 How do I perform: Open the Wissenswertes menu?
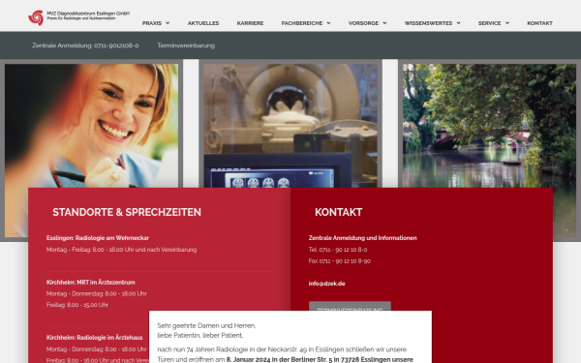(428, 23)
